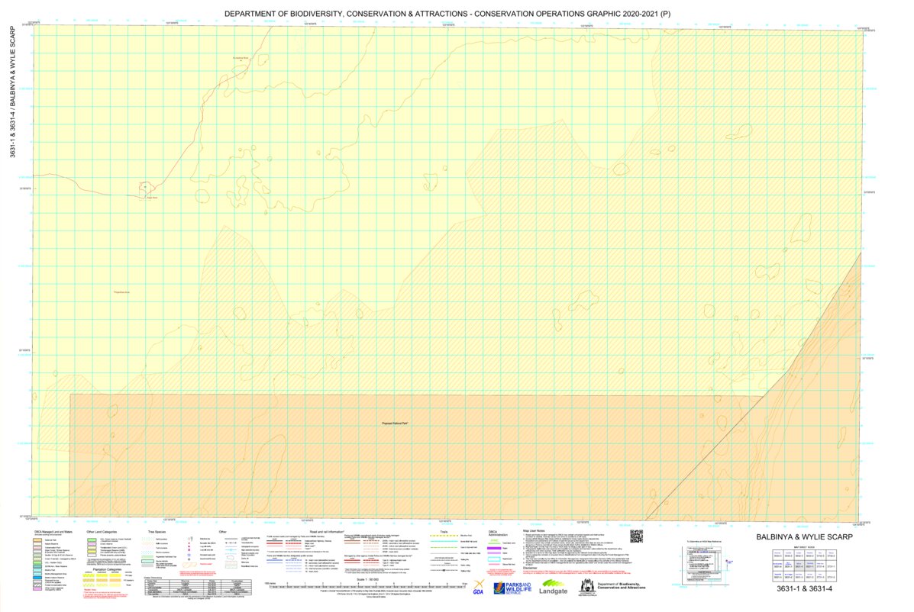The height and width of the screenshot is (612, 914).
Task: Click the red location marker in the MGA reference diagram
Action: 726,561
